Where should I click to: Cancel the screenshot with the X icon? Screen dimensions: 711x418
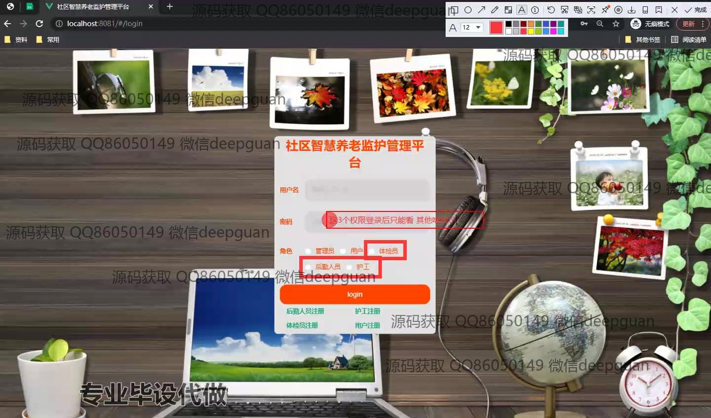click(674, 10)
